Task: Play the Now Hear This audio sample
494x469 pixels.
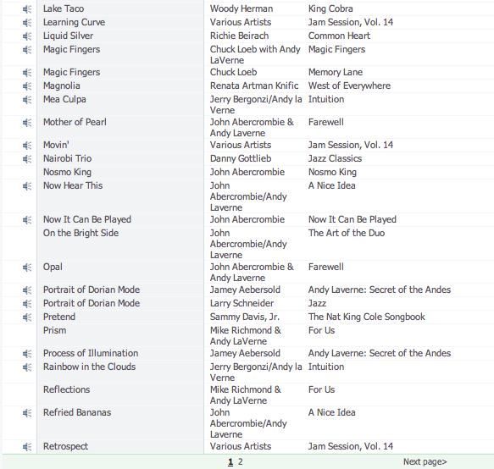Action: click(27, 186)
